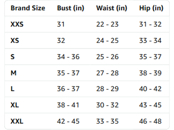This screenshot has width=174, height=130.
Task: Click bust value 34 - 36
Action: (68, 57)
